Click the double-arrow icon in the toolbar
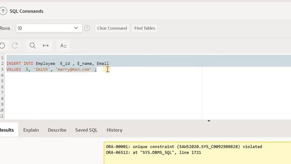The width and height of the screenshot is (291, 164). click(x=45, y=46)
